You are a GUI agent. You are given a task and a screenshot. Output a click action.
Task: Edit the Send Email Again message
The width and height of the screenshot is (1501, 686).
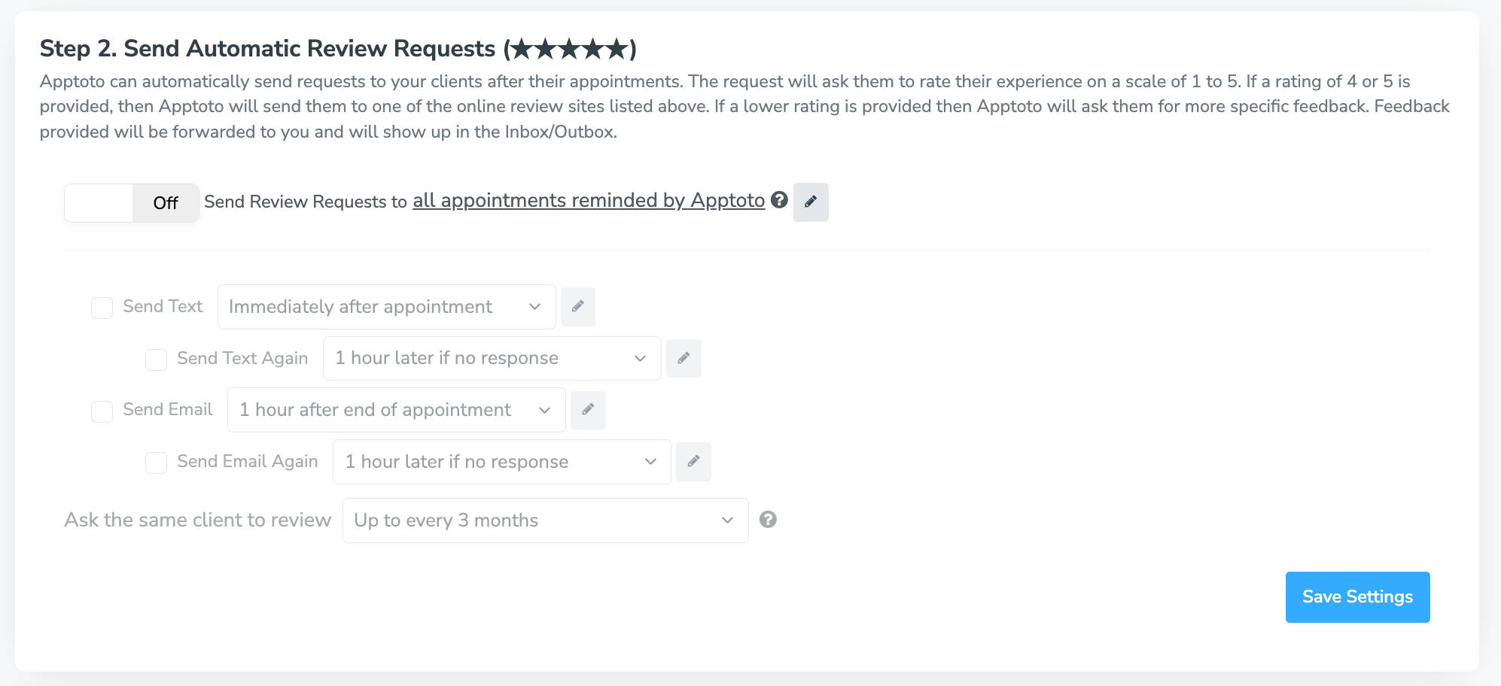693,461
